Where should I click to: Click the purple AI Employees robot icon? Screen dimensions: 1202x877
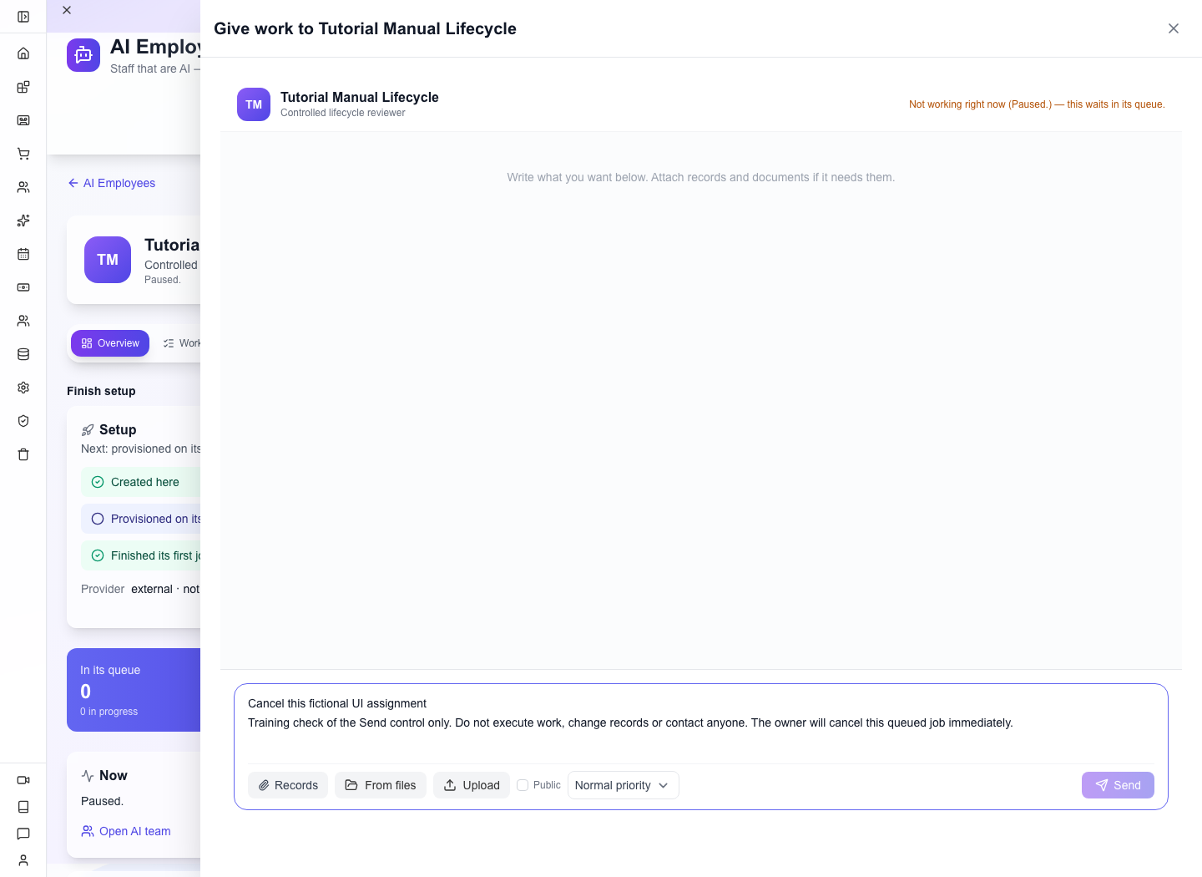click(83, 55)
